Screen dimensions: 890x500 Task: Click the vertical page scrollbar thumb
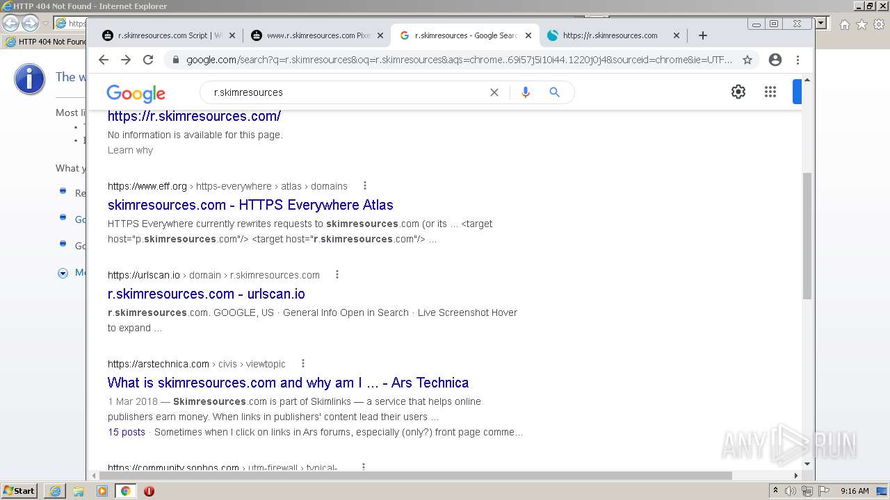[x=807, y=236]
